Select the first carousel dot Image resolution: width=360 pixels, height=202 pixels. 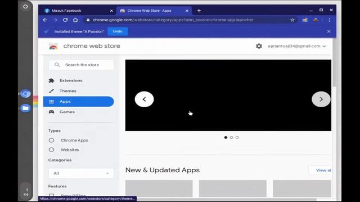click(x=226, y=137)
